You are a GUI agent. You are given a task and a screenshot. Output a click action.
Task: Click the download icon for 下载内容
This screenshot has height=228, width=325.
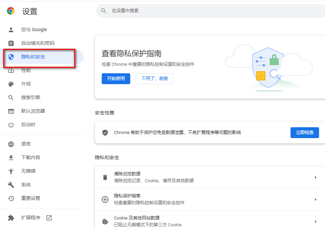11,157
